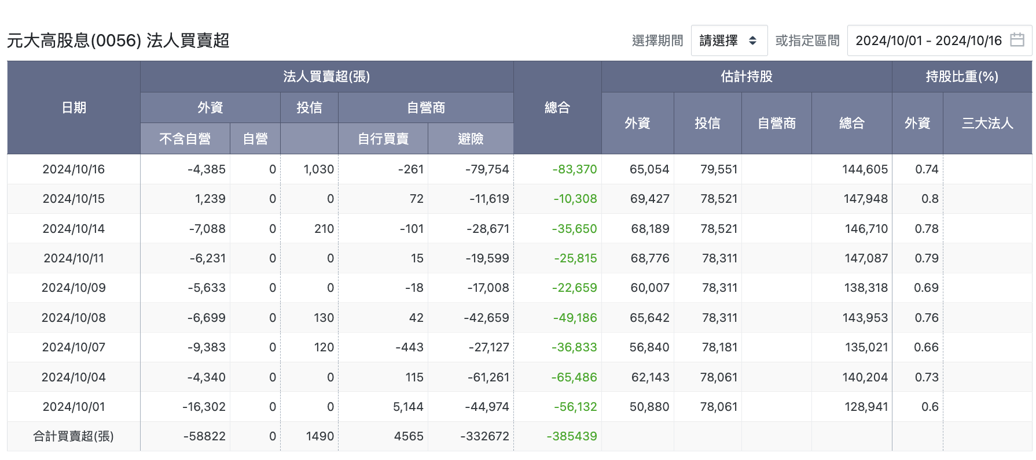Viewport: 1036px width, 460px height.
Task: Click the 投信 header under 法人買賣超
Action: (x=309, y=107)
